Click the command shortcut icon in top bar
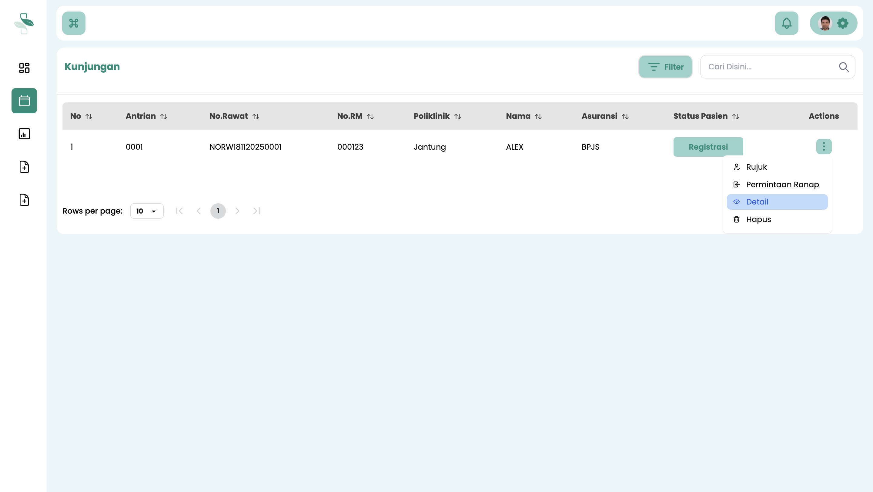The image size is (873, 492). click(x=74, y=23)
